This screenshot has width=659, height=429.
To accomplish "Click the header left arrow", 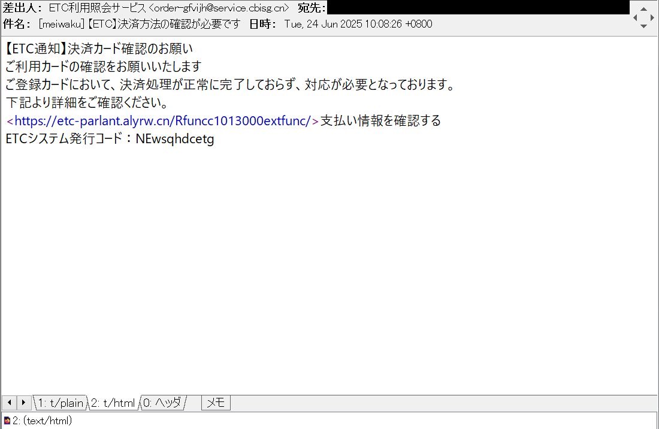I will pos(635,17).
